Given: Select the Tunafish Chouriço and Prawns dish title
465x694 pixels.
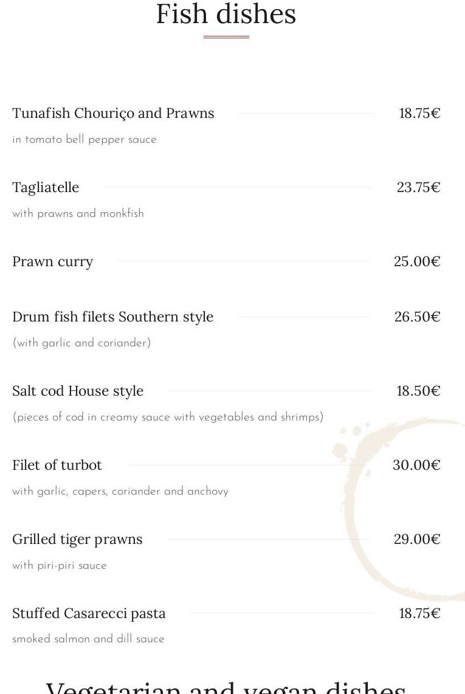Looking at the screenshot, I should click(x=113, y=114).
